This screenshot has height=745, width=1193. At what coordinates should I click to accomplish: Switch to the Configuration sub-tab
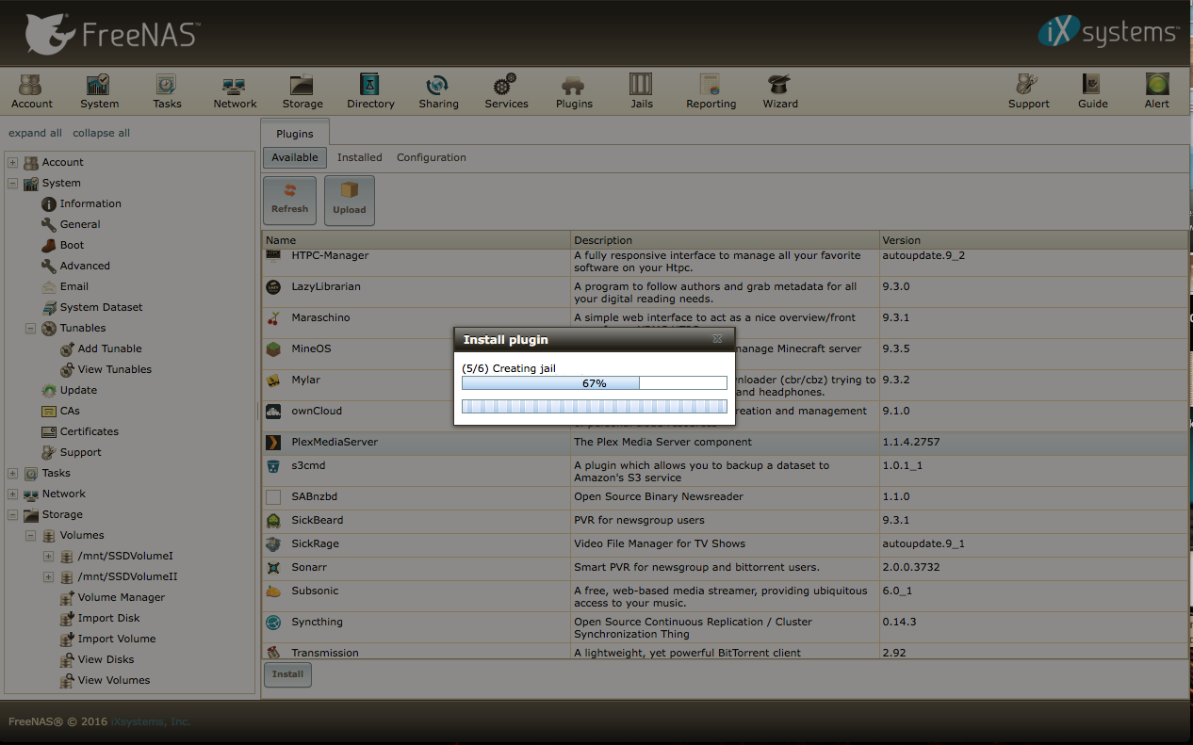pos(432,157)
